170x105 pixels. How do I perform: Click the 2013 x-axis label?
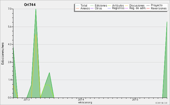coord(27,100)
